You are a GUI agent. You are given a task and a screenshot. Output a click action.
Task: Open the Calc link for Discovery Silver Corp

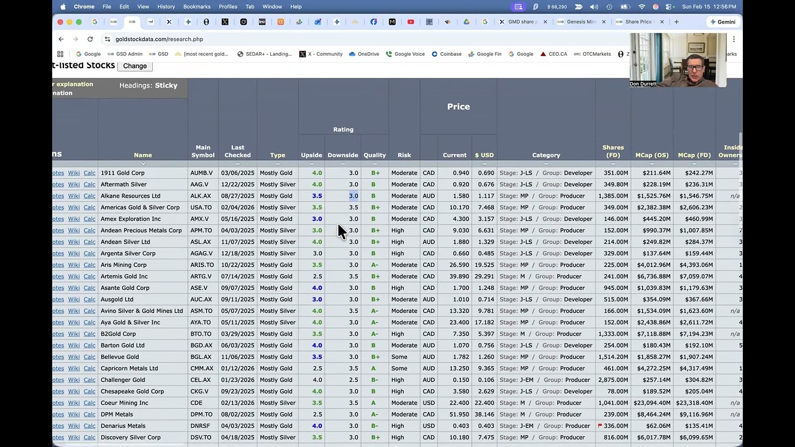pos(89,438)
